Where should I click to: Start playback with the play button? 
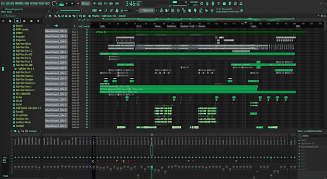pyautogui.click(x=67, y=3)
